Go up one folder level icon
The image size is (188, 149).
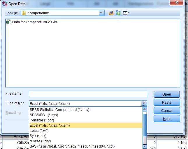(111, 13)
